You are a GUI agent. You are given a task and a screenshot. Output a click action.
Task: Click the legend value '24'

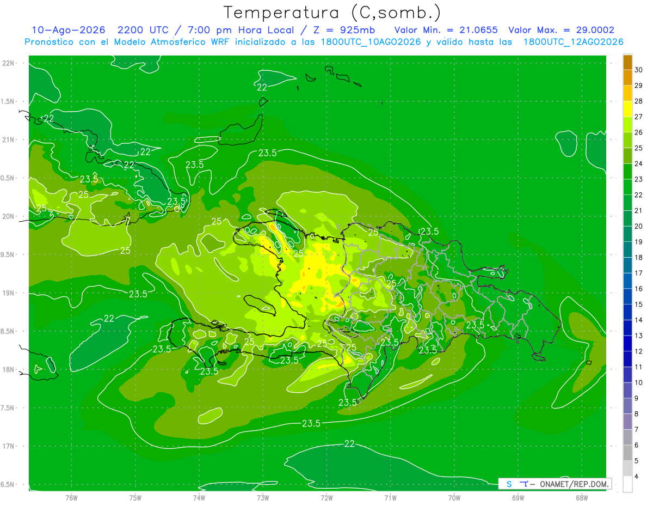(x=639, y=163)
